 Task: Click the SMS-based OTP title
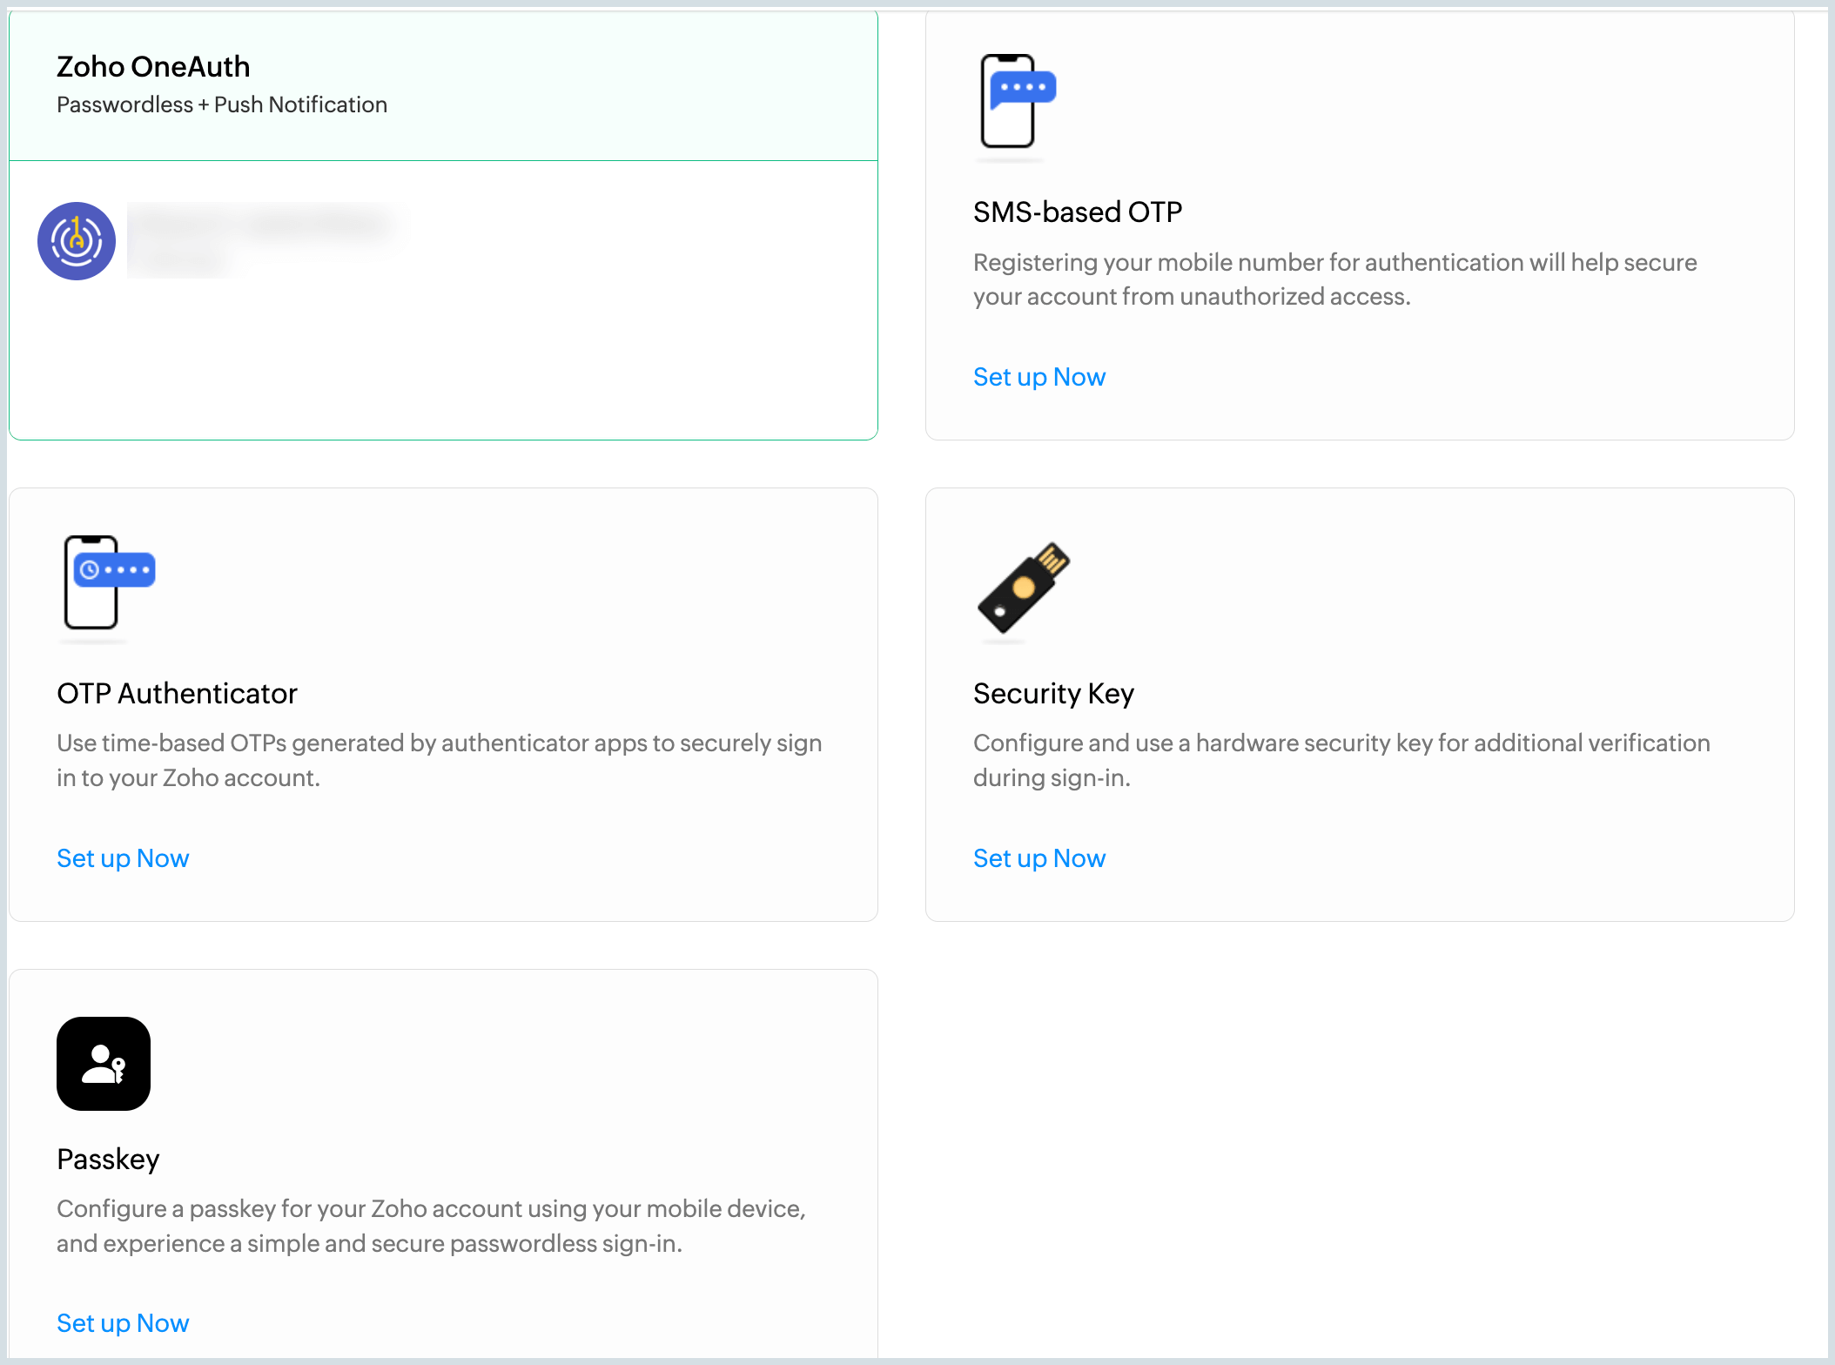[1077, 212]
